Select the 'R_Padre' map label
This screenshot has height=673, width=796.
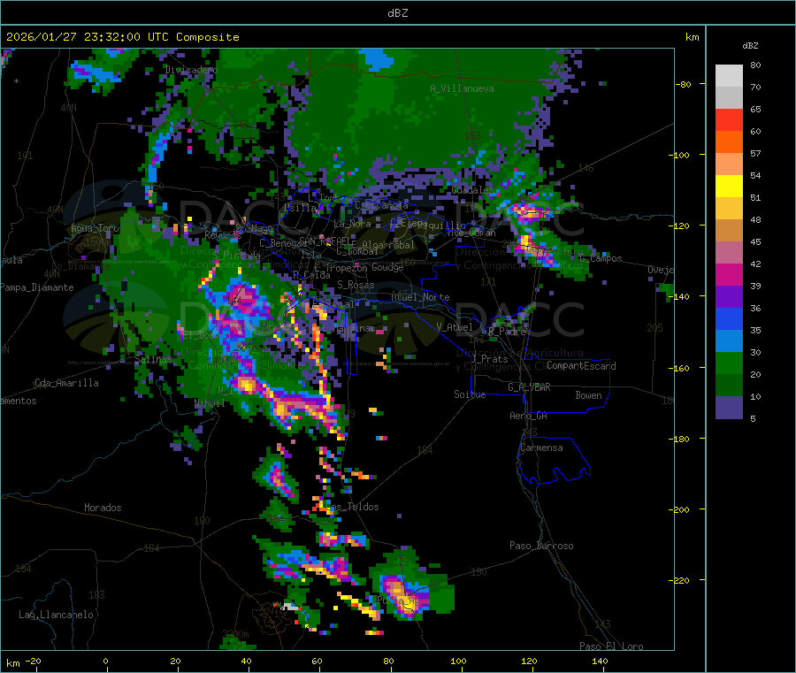[507, 332]
